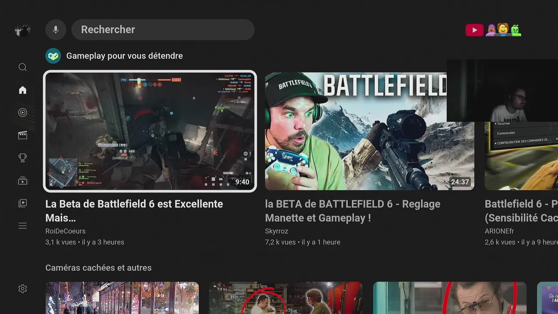Open Settings via the gear icon
This screenshot has width=558, height=314.
(x=23, y=289)
